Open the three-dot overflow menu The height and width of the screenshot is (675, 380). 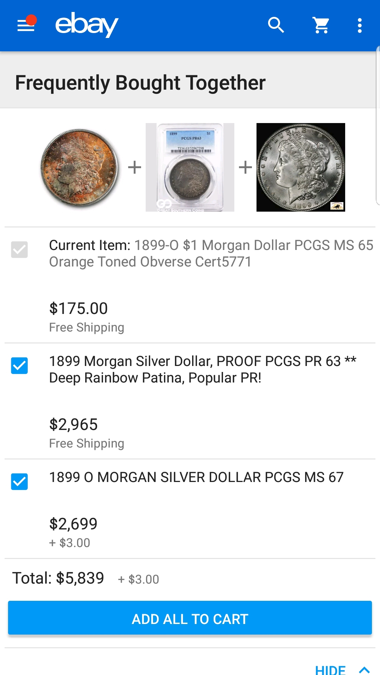click(x=360, y=25)
